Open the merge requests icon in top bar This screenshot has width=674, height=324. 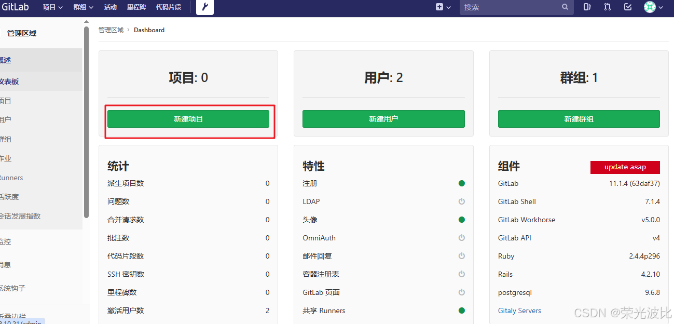608,7
